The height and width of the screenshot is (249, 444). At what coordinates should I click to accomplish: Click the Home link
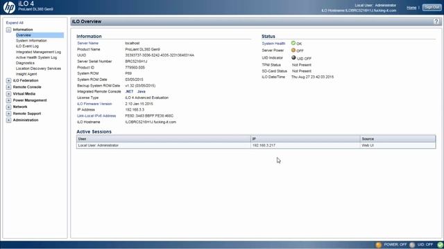click(411, 8)
